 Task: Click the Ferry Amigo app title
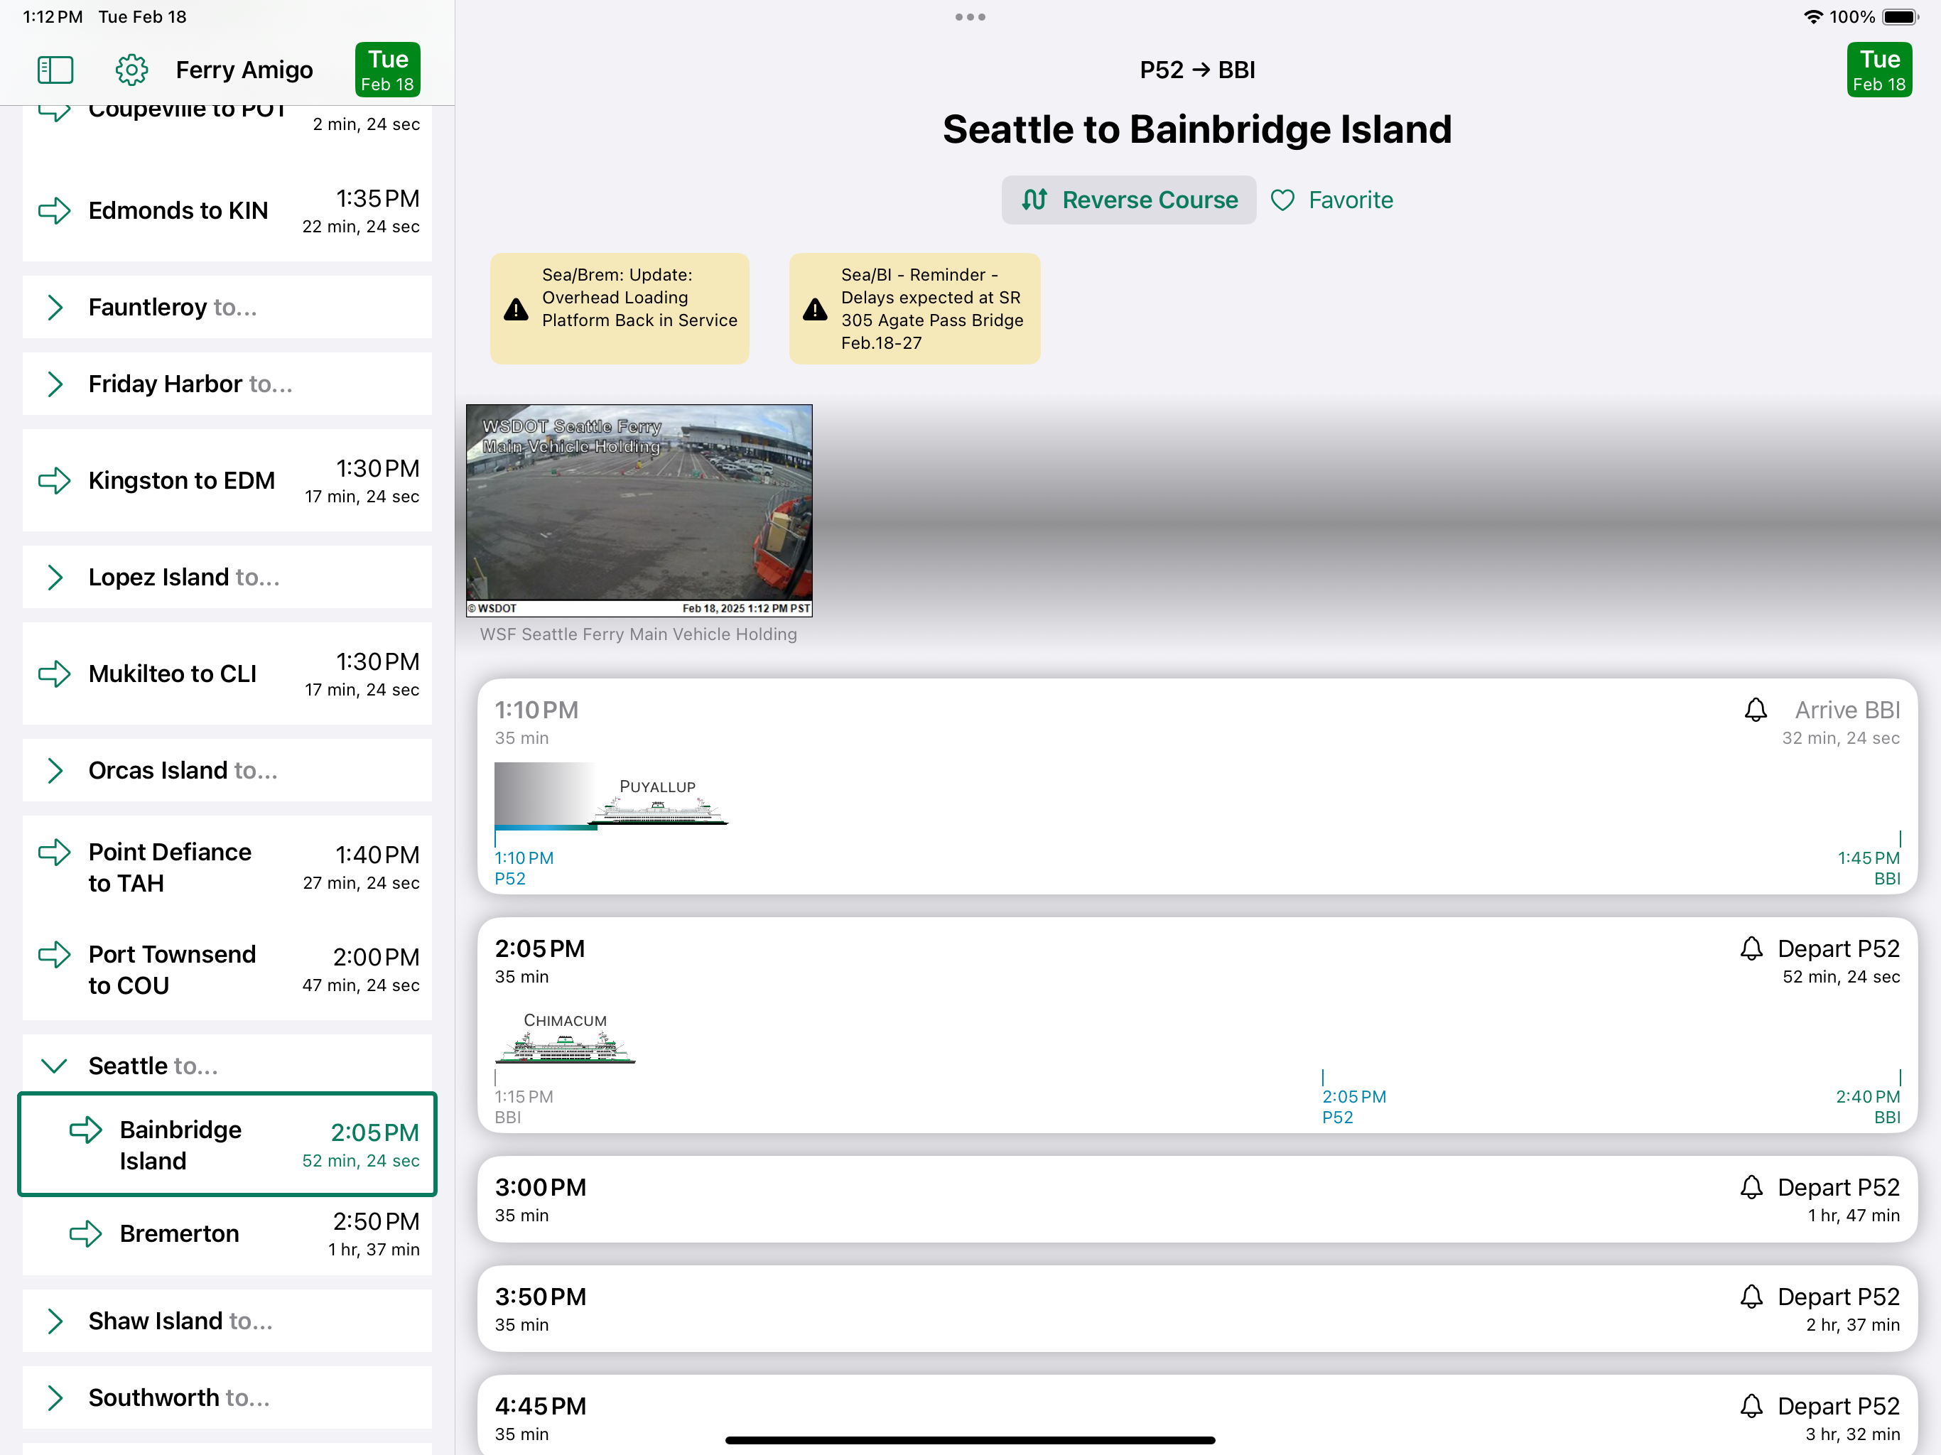[x=244, y=70]
